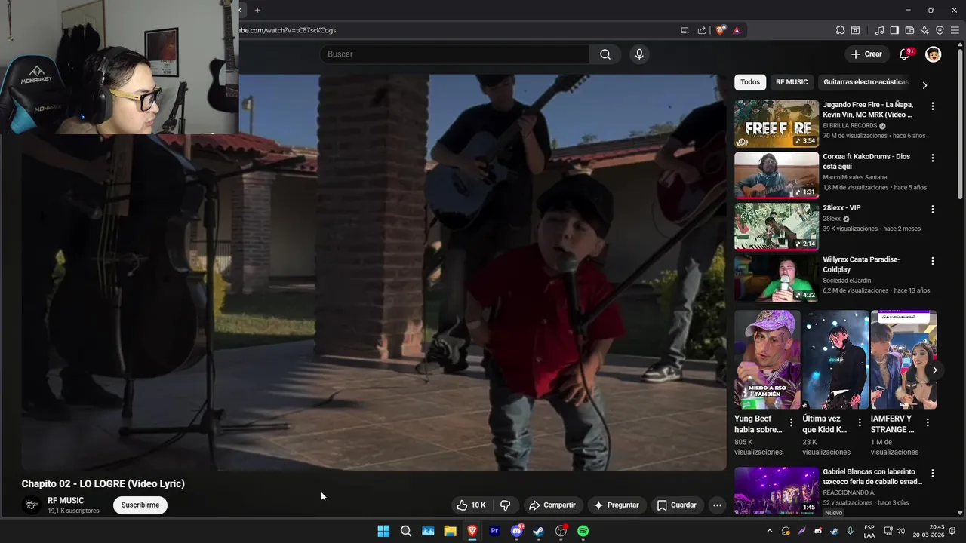The height and width of the screenshot is (543, 966).
Task: Open Discord from the taskbar
Action: pyautogui.click(x=516, y=531)
